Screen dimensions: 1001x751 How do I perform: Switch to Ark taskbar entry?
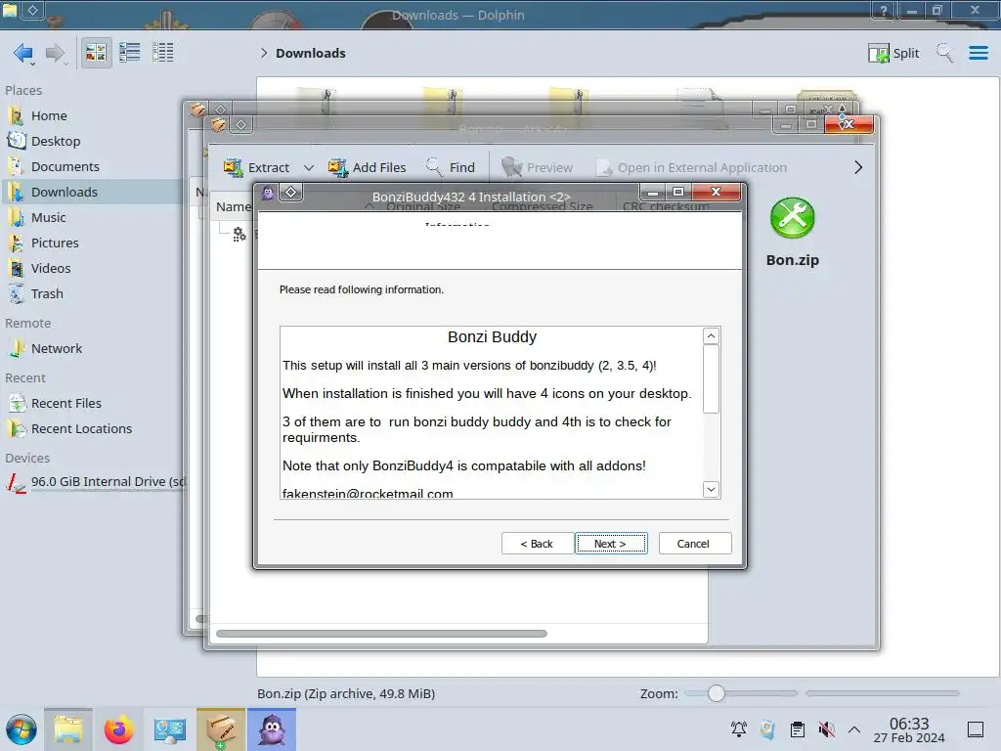tap(221, 729)
